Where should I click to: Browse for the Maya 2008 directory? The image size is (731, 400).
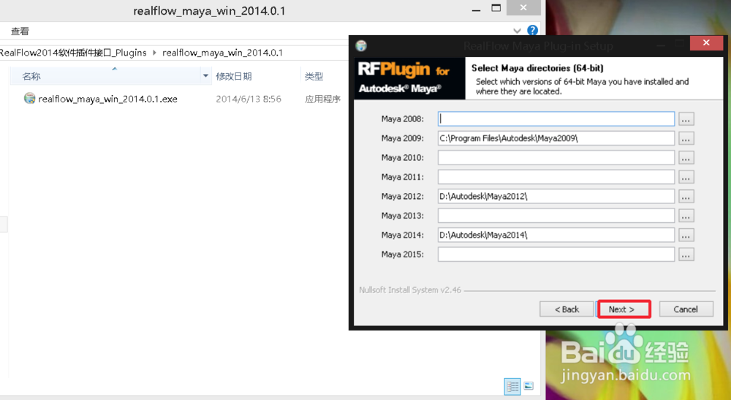pos(686,119)
